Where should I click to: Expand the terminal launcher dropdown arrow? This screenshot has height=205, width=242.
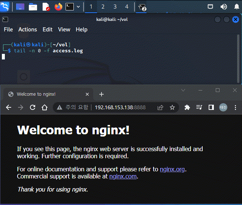click(78, 7)
